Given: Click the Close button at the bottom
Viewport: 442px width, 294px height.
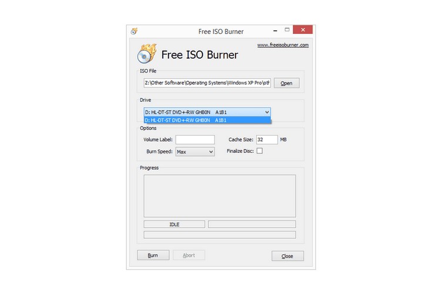Looking at the screenshot, I should (288, 256).
